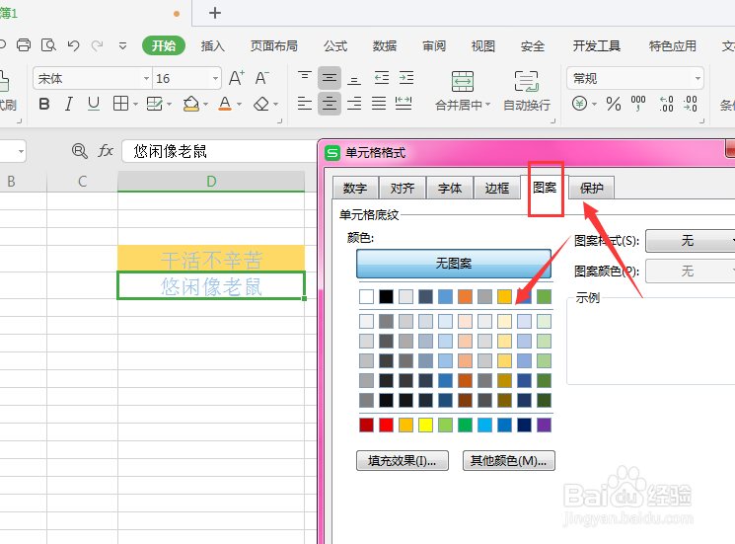This screenshot has width=735, height=544.
Task: Click the magnifier icon beside fx
Action: 79,150
